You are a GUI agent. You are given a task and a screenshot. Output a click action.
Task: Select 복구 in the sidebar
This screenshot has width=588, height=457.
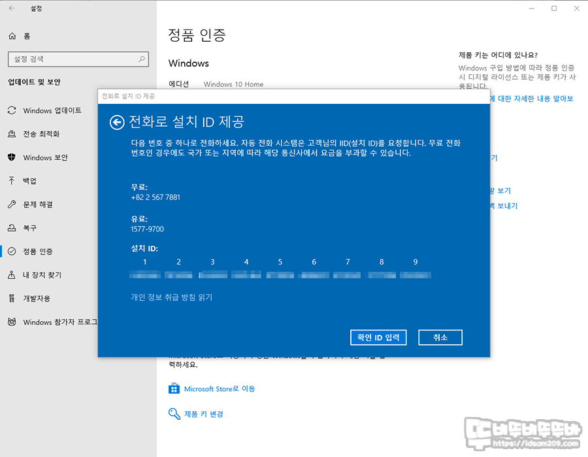pyautogui.click(x=29, y=228)
